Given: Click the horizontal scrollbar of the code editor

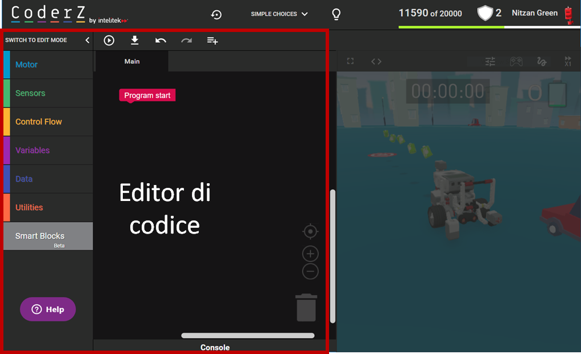Looking at the screenshot, I should [x=248, y=336].
